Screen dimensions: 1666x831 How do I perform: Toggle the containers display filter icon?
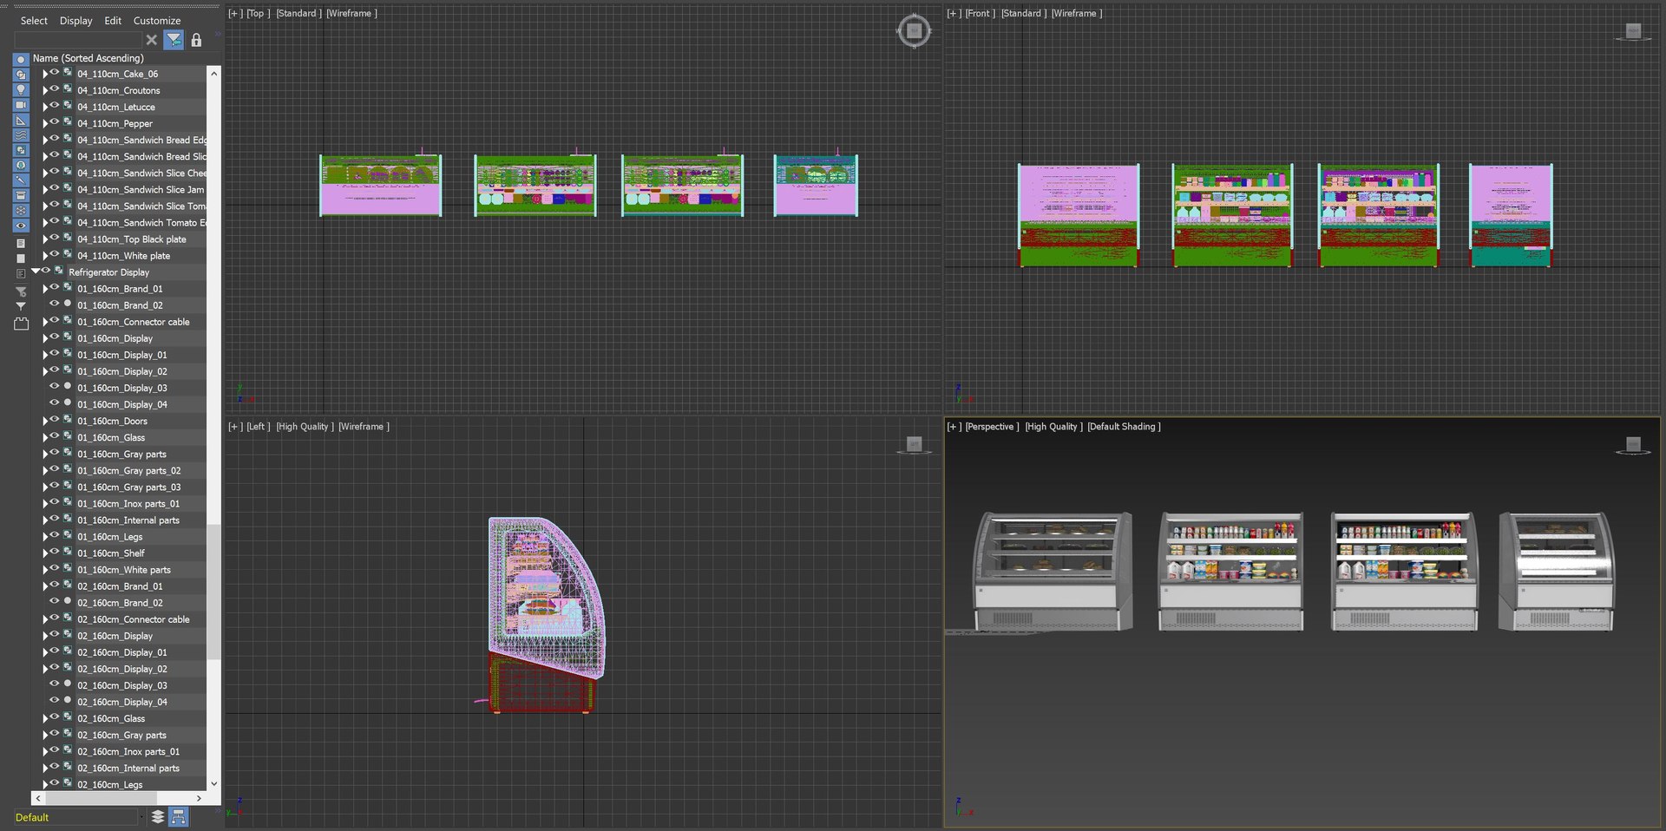[x=21, y=195]
